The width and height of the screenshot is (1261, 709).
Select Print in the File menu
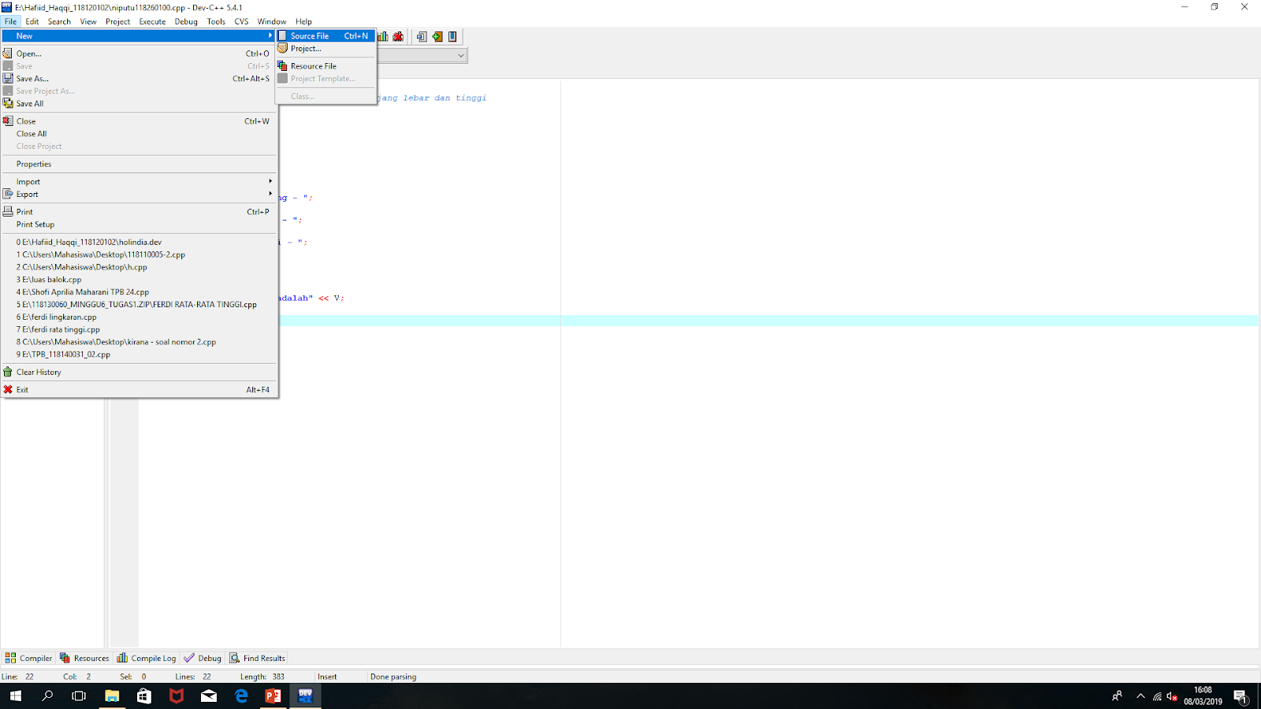pyautogui.click(x=139, y=212)
